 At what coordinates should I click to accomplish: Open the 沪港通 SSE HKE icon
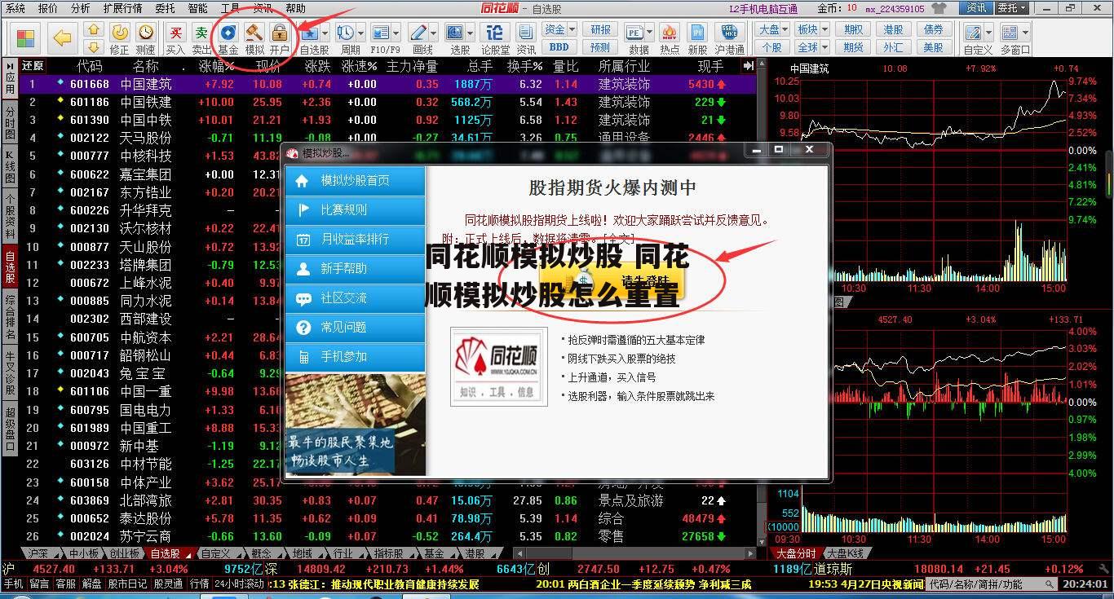click(730, 33)
